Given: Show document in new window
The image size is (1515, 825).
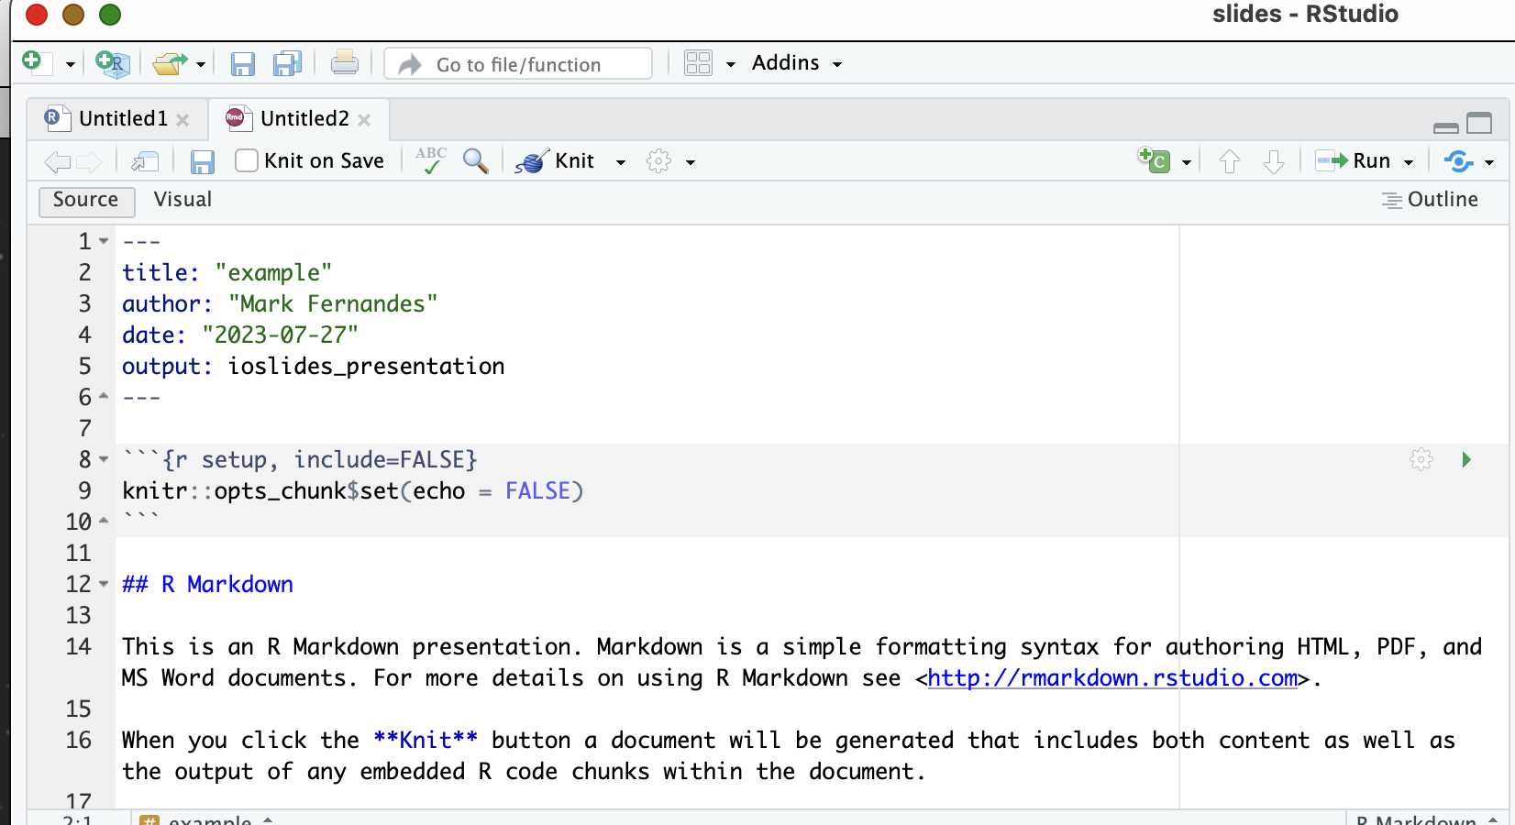Looking at the screenshot, I should (146, 162).
